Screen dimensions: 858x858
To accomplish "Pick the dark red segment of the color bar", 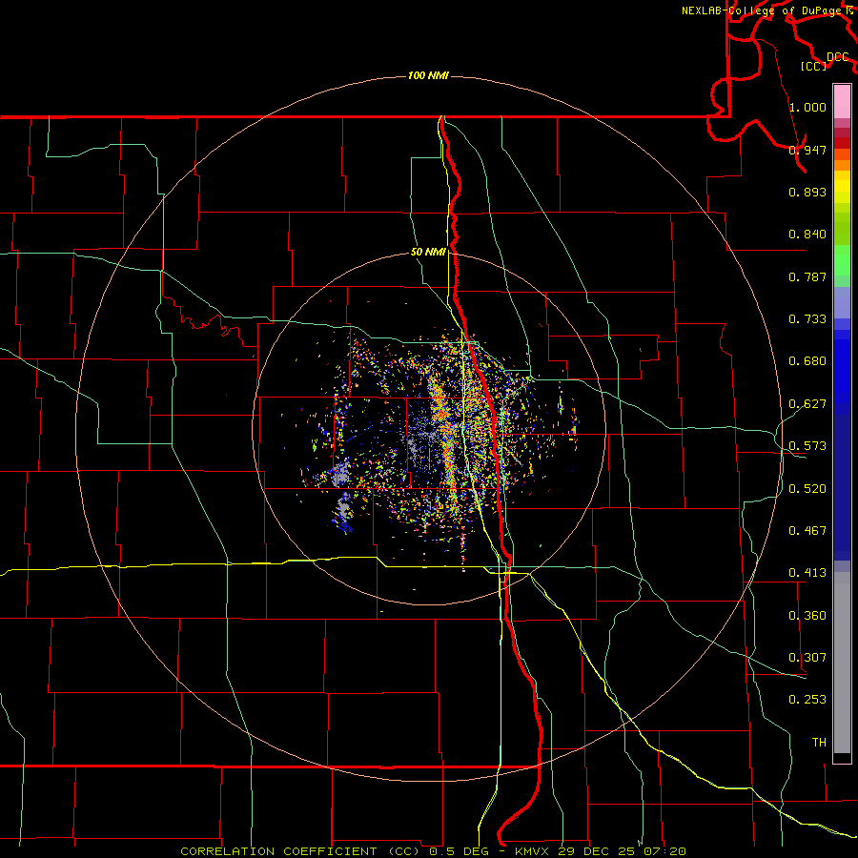I will click(x=842, y=143).
